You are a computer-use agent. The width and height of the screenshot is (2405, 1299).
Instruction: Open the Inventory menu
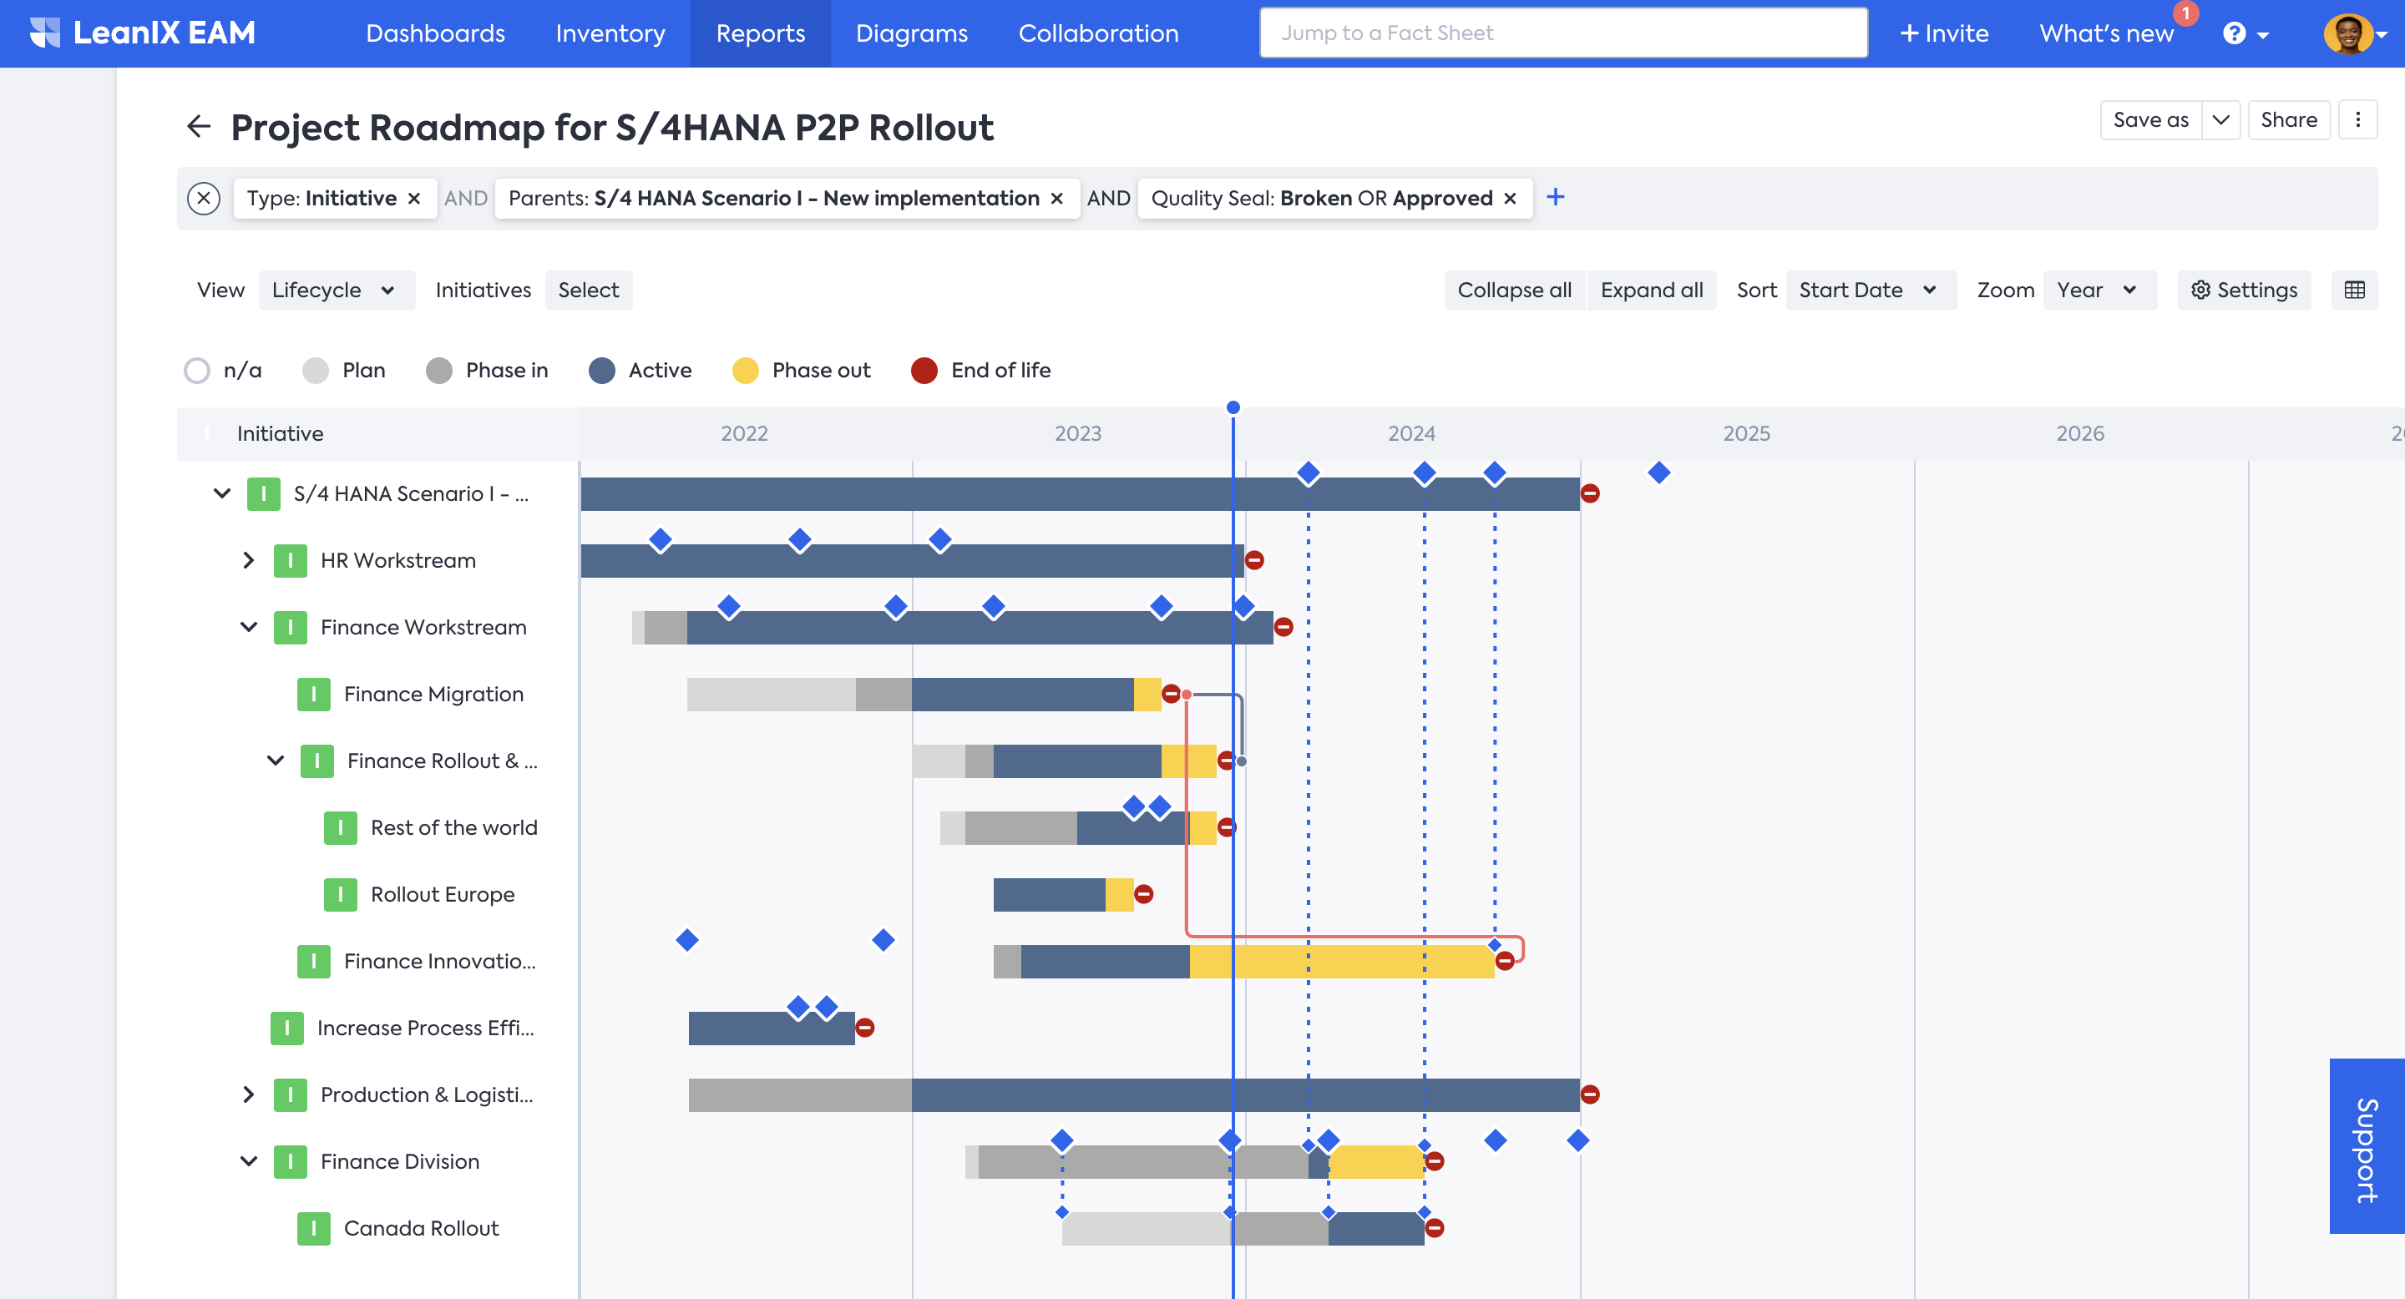[x=610, y=33]
